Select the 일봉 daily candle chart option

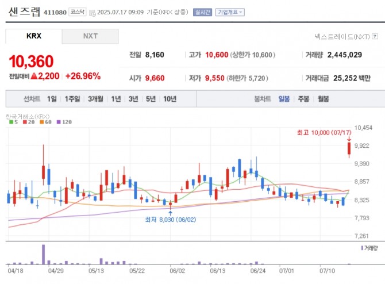point(284,99)
